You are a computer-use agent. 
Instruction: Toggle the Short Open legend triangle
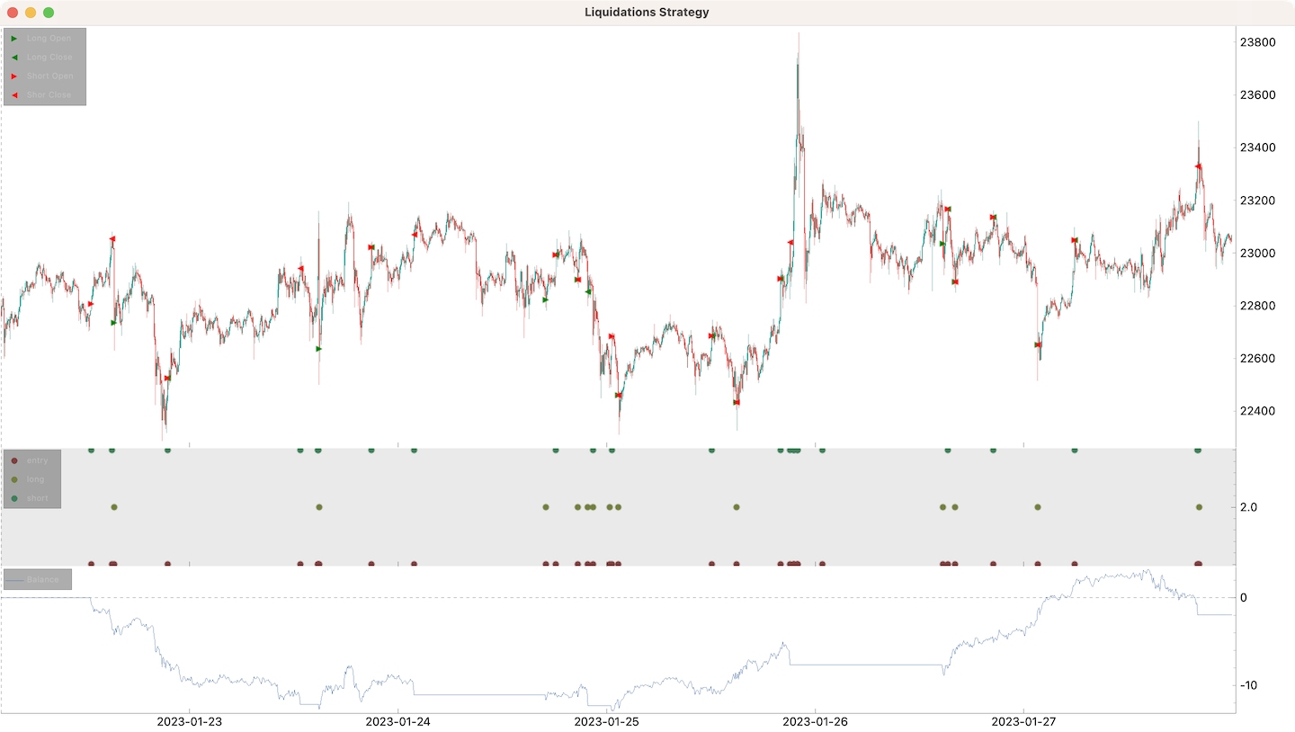[x=14, y=76]
